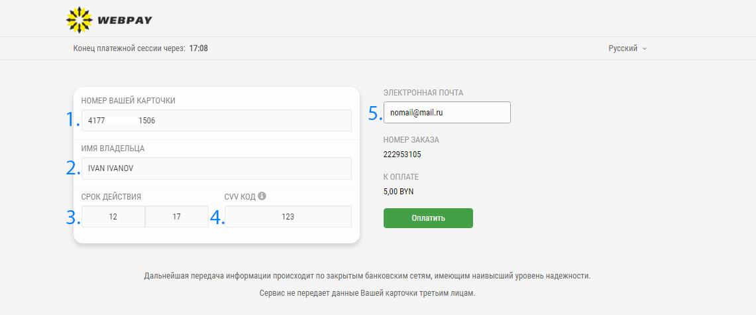Click the info icon beside CVV код
Image resolution: width=756 pixels, height=315 pixels.
coord(262,196)
